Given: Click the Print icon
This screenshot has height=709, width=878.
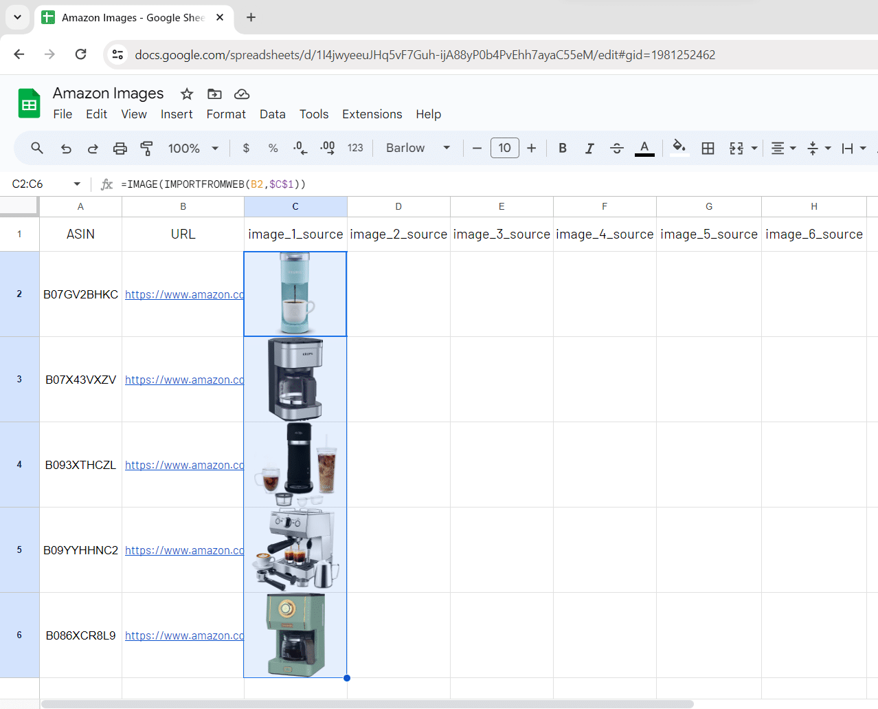Looking at the screenshot, I should point(120,148).
